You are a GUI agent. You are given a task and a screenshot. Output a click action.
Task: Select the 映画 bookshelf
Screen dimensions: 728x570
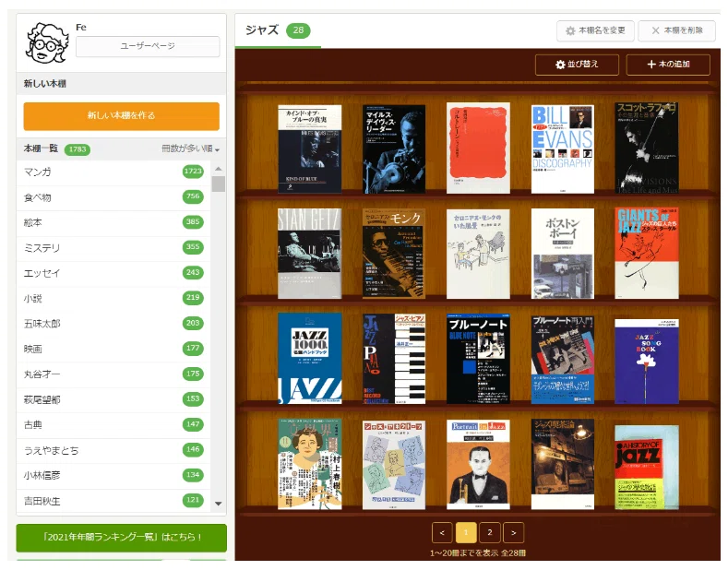pos(113,349)
